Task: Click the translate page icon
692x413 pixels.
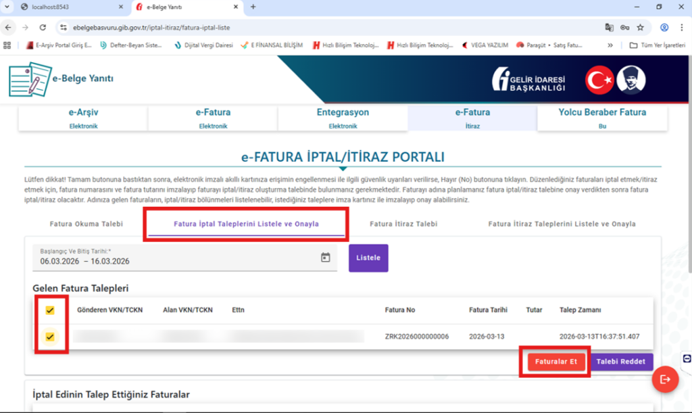Action: point(609,27)
